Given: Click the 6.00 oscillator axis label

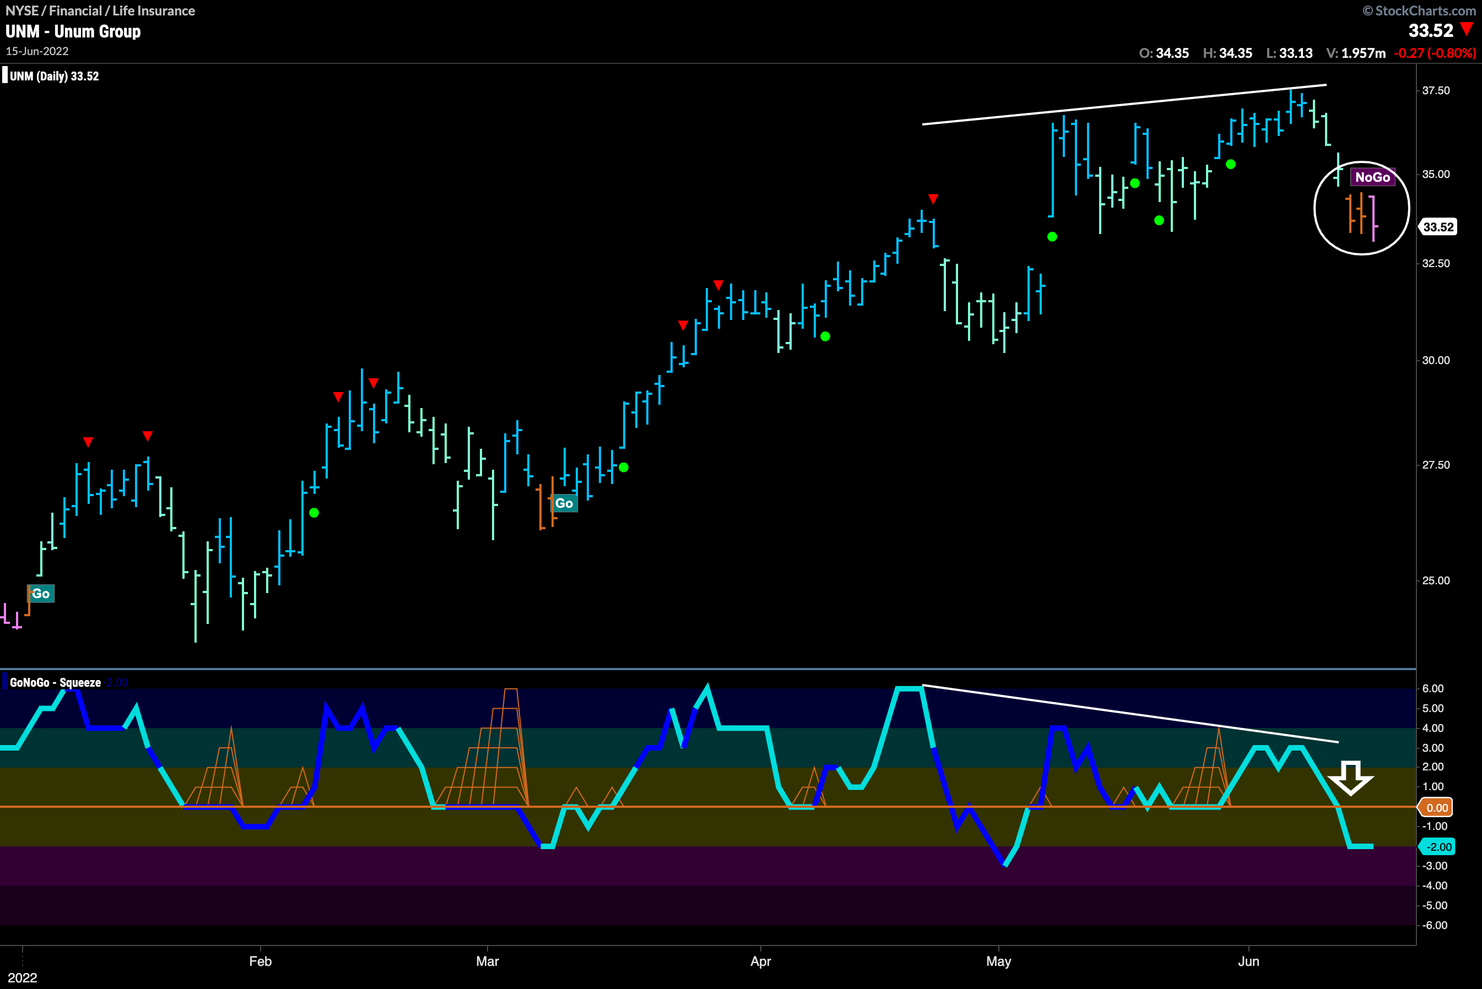Looking at the screenshot, I should tap(1433, 688).
